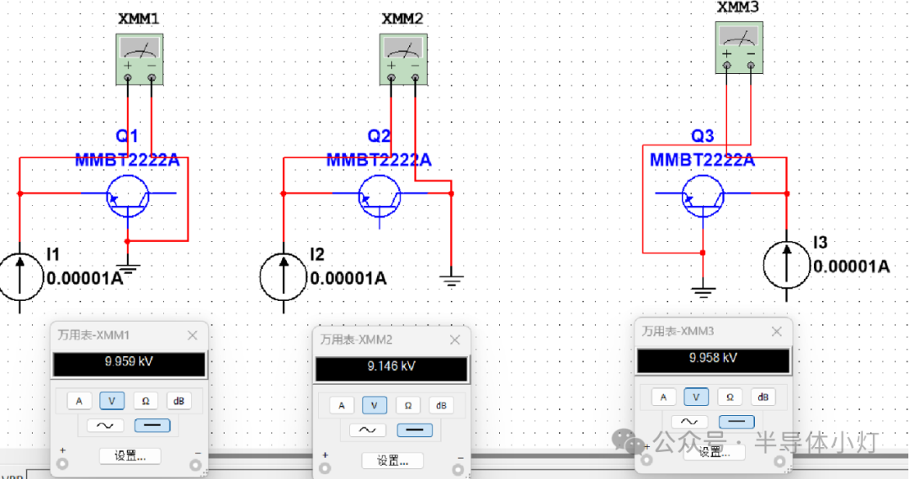
Task: Select current source I2 symbol
Action: tap(284, 277)
